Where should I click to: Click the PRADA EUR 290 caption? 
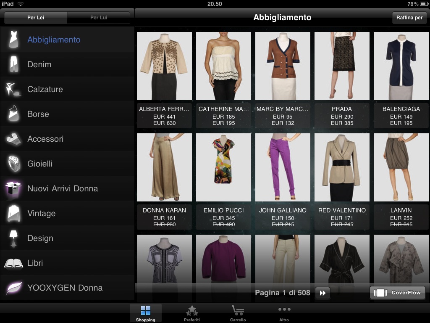tap(342, 116)
